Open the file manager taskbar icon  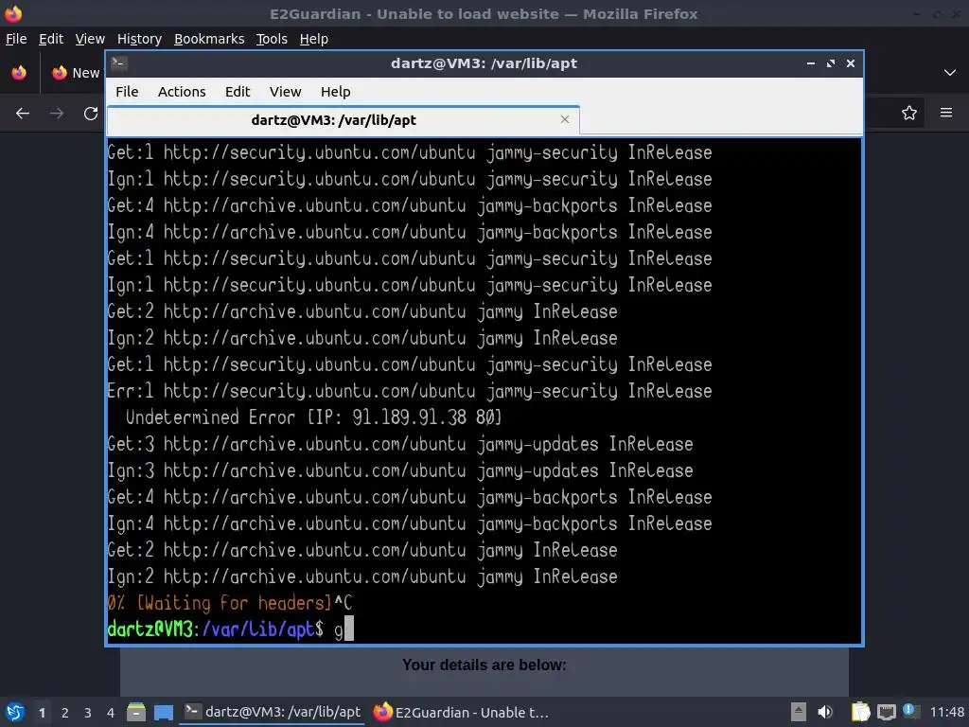[136, 712]
